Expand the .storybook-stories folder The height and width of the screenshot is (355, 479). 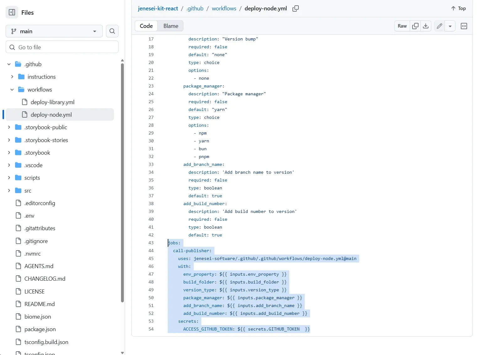[x=9, y=140]
